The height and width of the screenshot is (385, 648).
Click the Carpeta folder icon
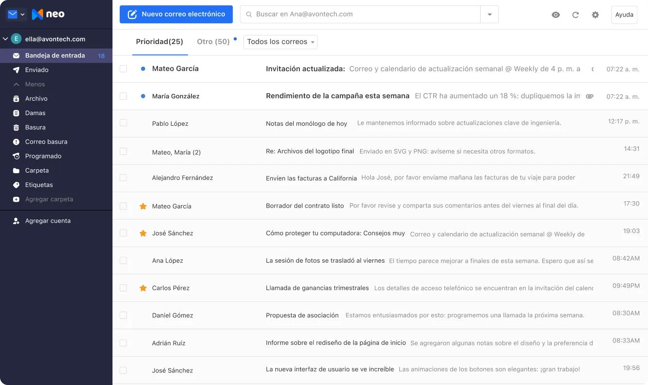click(16, 171)
